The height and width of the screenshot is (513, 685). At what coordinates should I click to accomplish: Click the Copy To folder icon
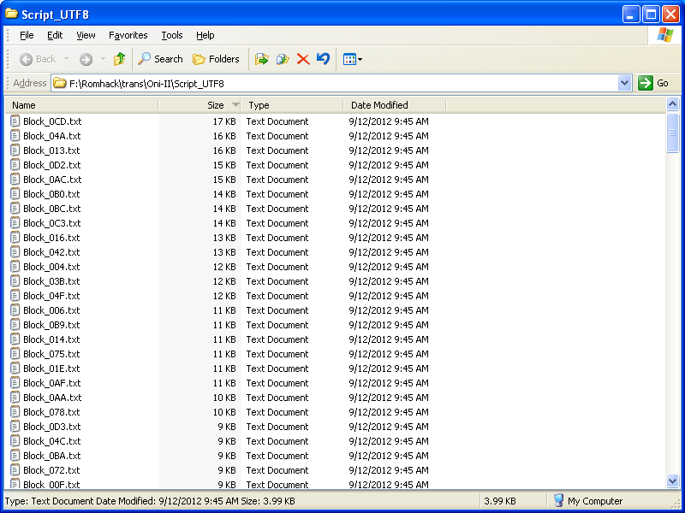pyautogui.click(x=283, y=59)
